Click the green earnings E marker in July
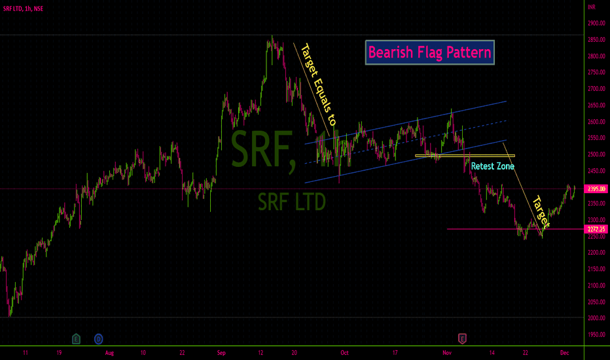610x360 pixels. click(x=76, y=339)
